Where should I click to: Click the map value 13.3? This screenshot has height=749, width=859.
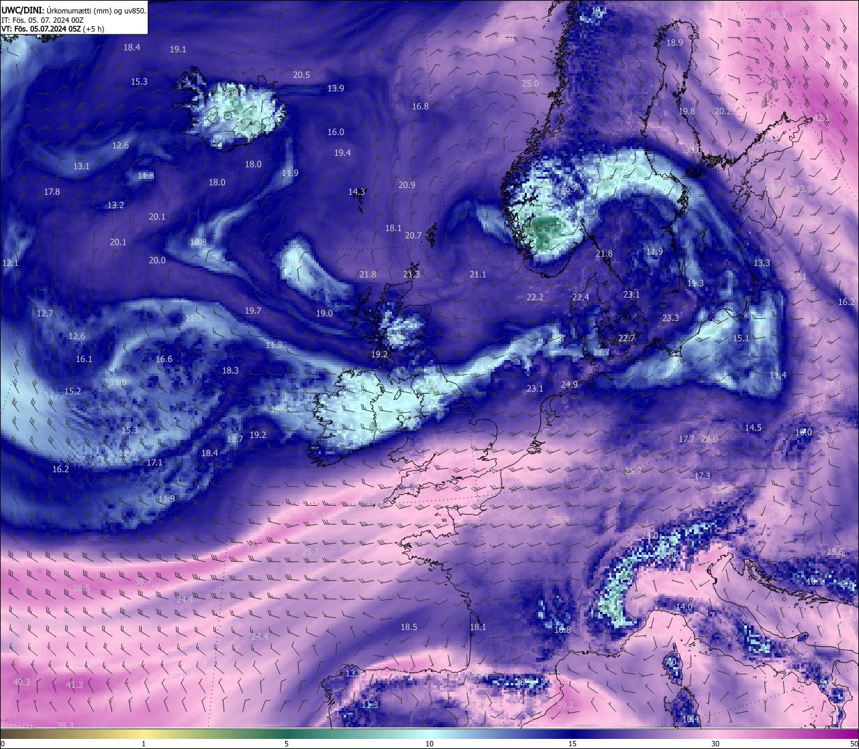[x=762, y=263]
